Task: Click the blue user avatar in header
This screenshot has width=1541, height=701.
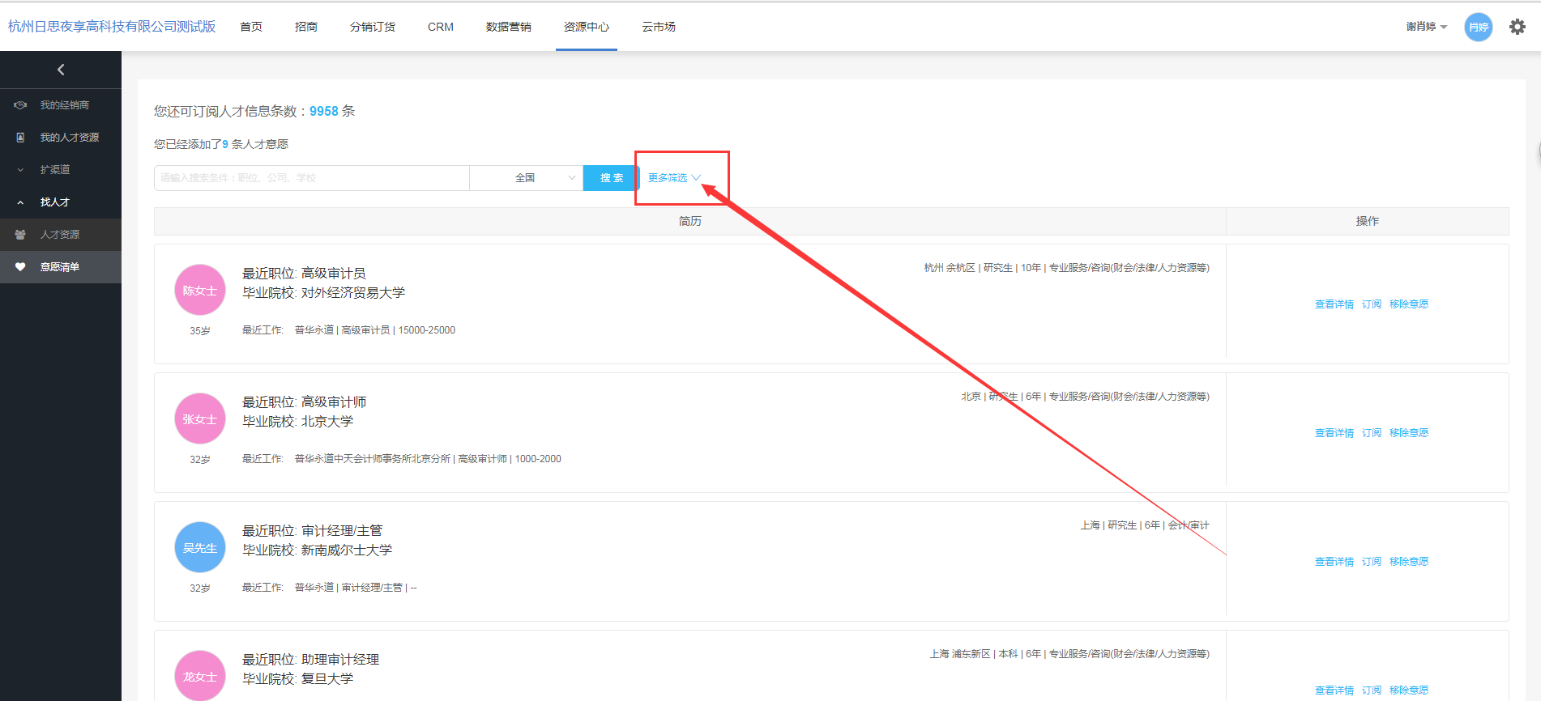Action: (1478, 27)
